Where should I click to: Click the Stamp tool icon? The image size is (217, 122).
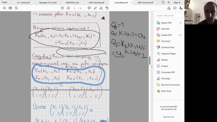coord(107,8)
